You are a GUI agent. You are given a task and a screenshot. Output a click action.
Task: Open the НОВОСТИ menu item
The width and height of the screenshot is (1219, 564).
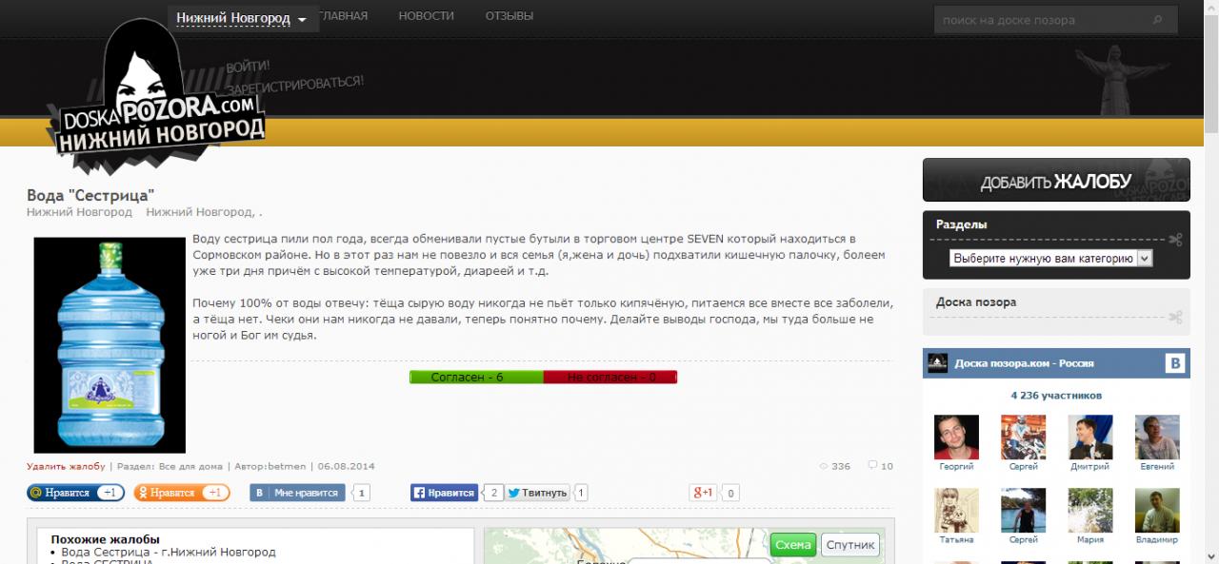tap(426, 16)
